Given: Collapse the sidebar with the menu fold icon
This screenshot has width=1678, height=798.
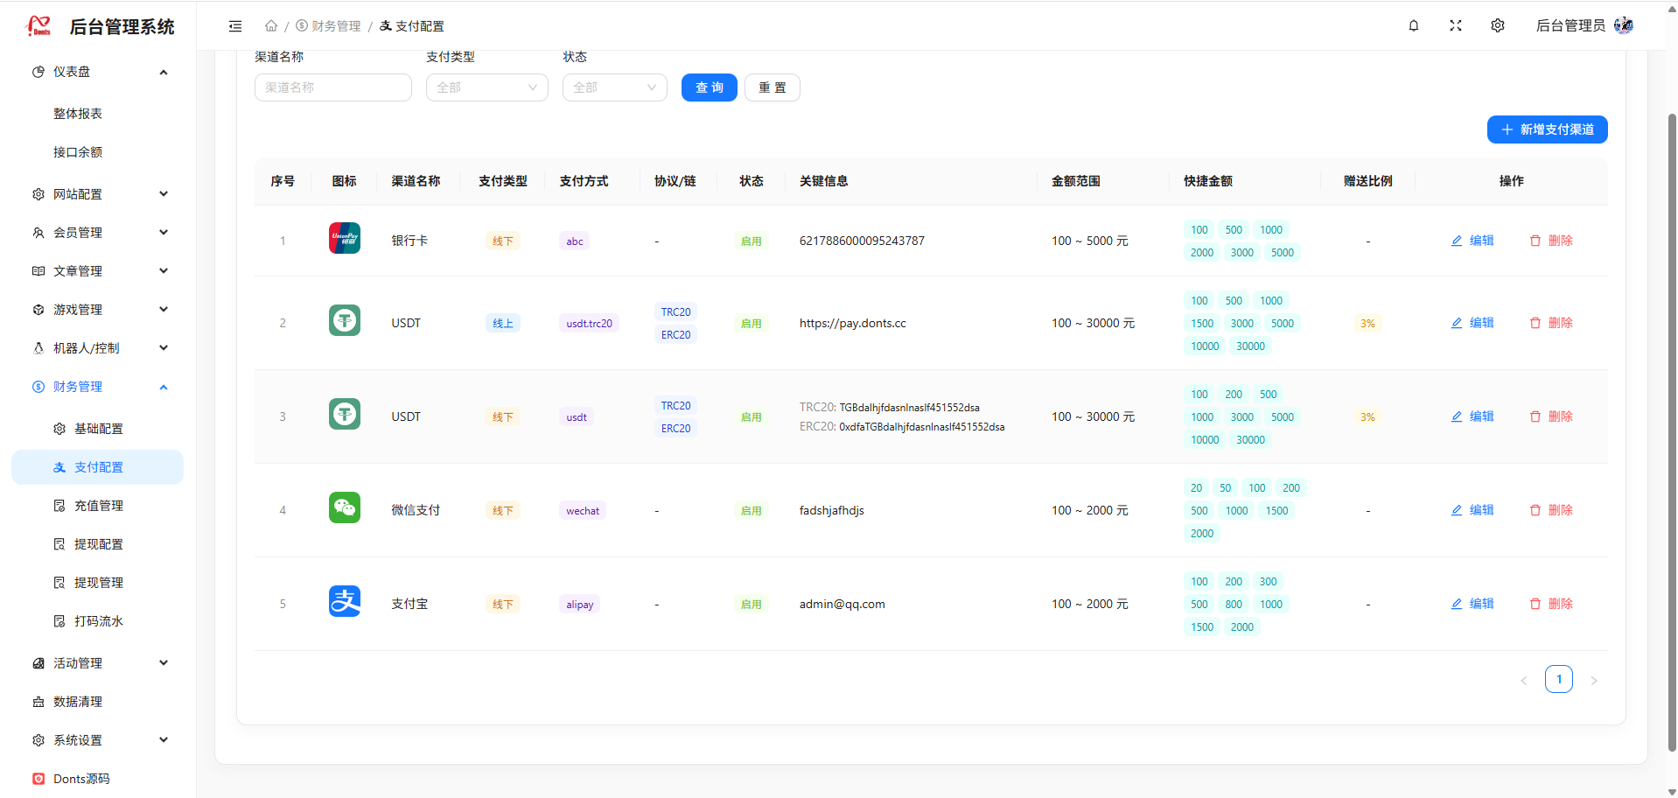Looking at the screenshot, I should click(235, 26).
